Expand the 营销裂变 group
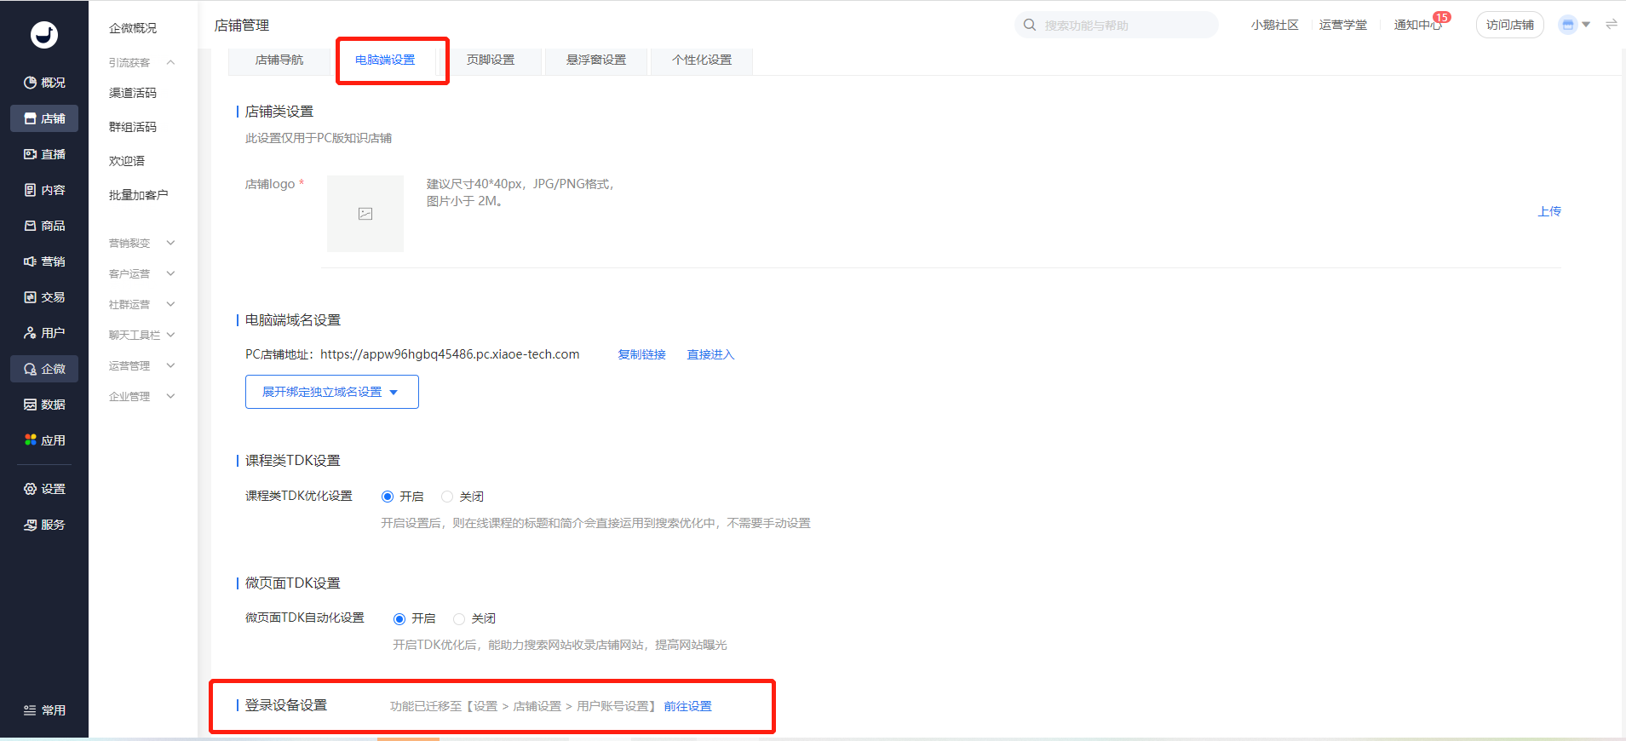This screenshot has height=741, width=1626. (141, 243)
